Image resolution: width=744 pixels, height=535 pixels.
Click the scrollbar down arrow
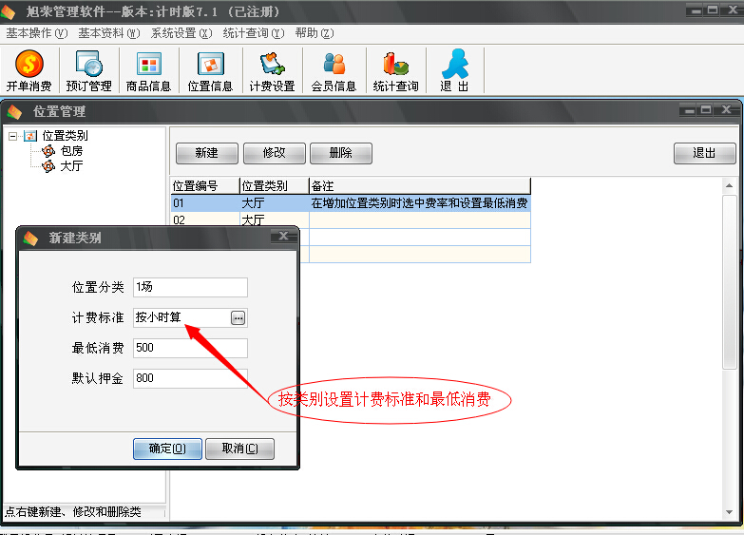[x=730, y=512]
